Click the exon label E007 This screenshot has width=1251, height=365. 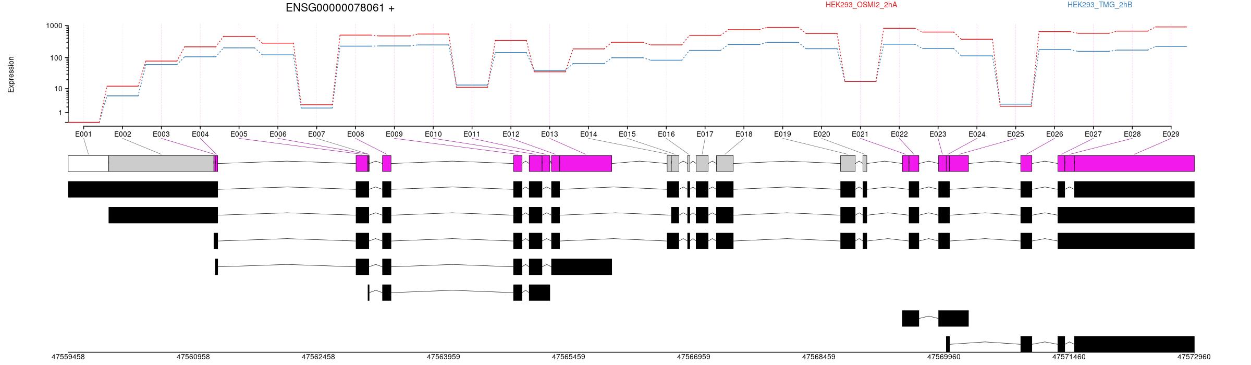tap(316, 134)
